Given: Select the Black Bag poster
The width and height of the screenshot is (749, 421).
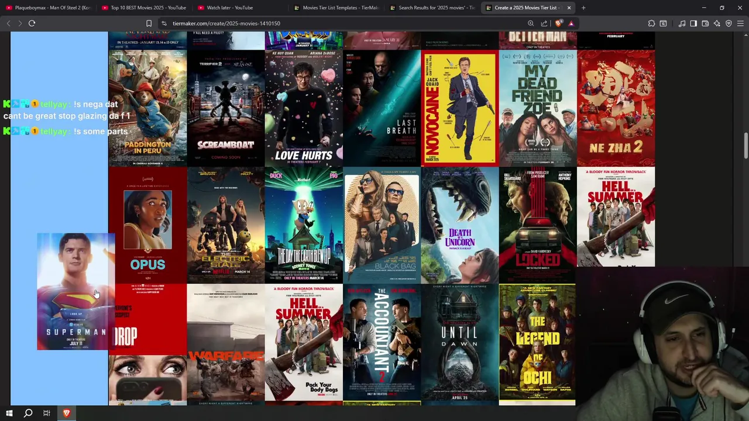Looking at the screenshot, I should pos(382,225).
